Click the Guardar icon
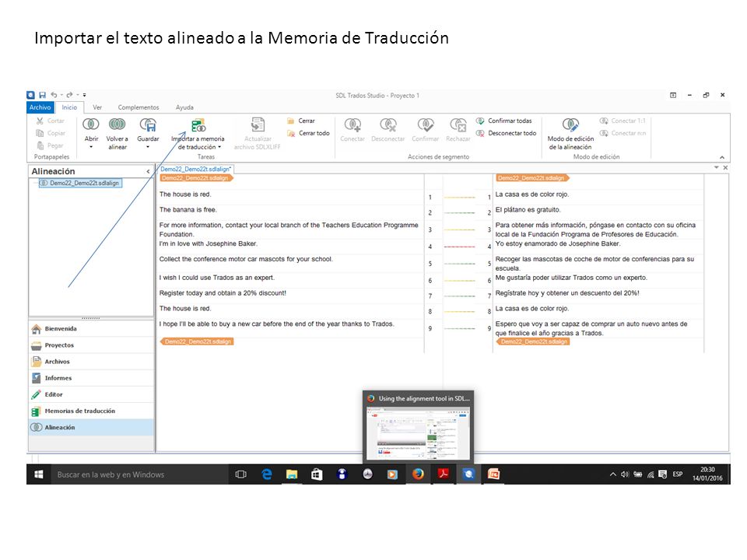 coord(148,124)
